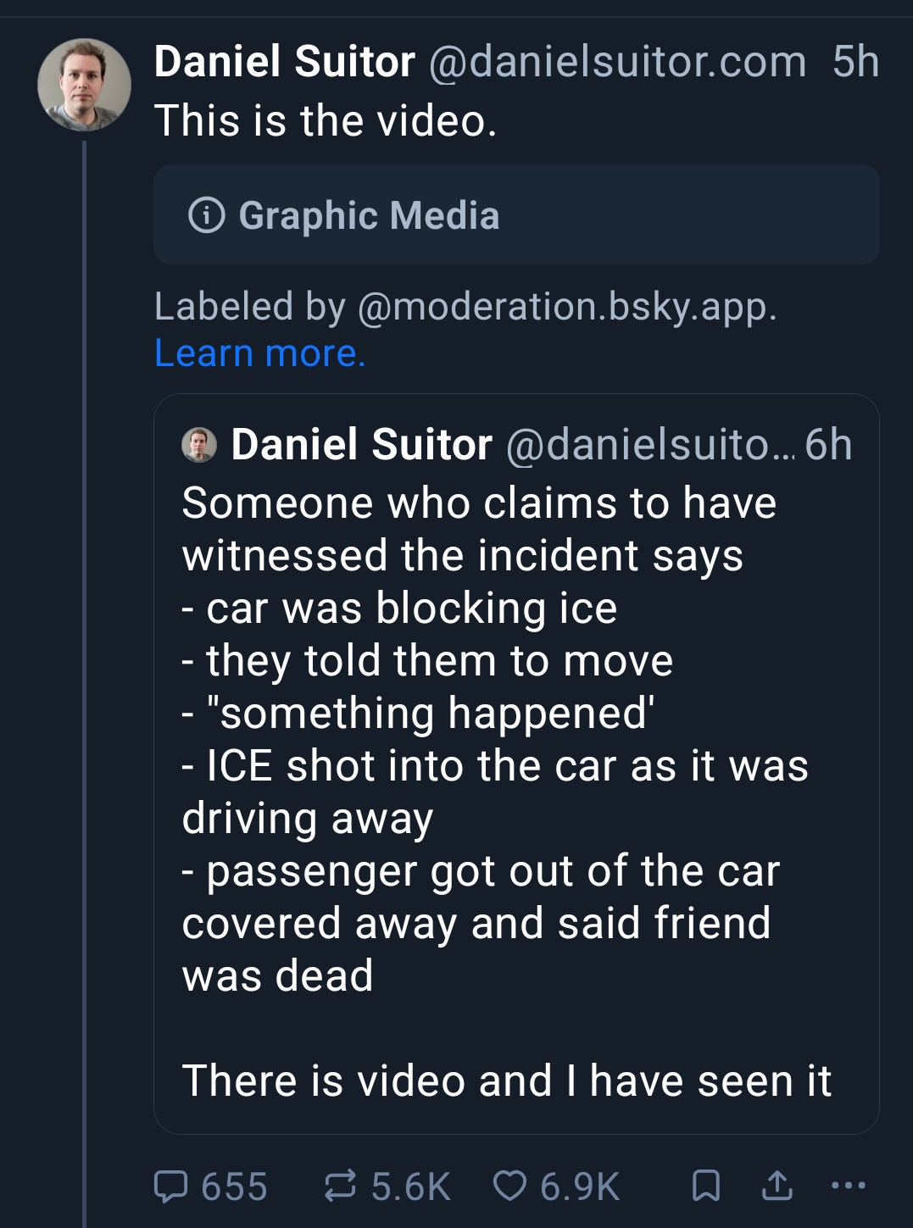
Task: Open the share icon on the post
Action: tap(777, 1186)
